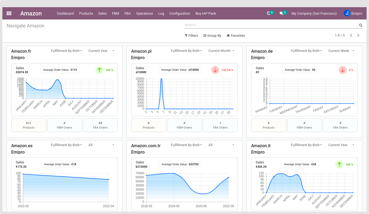Go to next page arrow
Screen dimensions: 369x214
point(358,35)
